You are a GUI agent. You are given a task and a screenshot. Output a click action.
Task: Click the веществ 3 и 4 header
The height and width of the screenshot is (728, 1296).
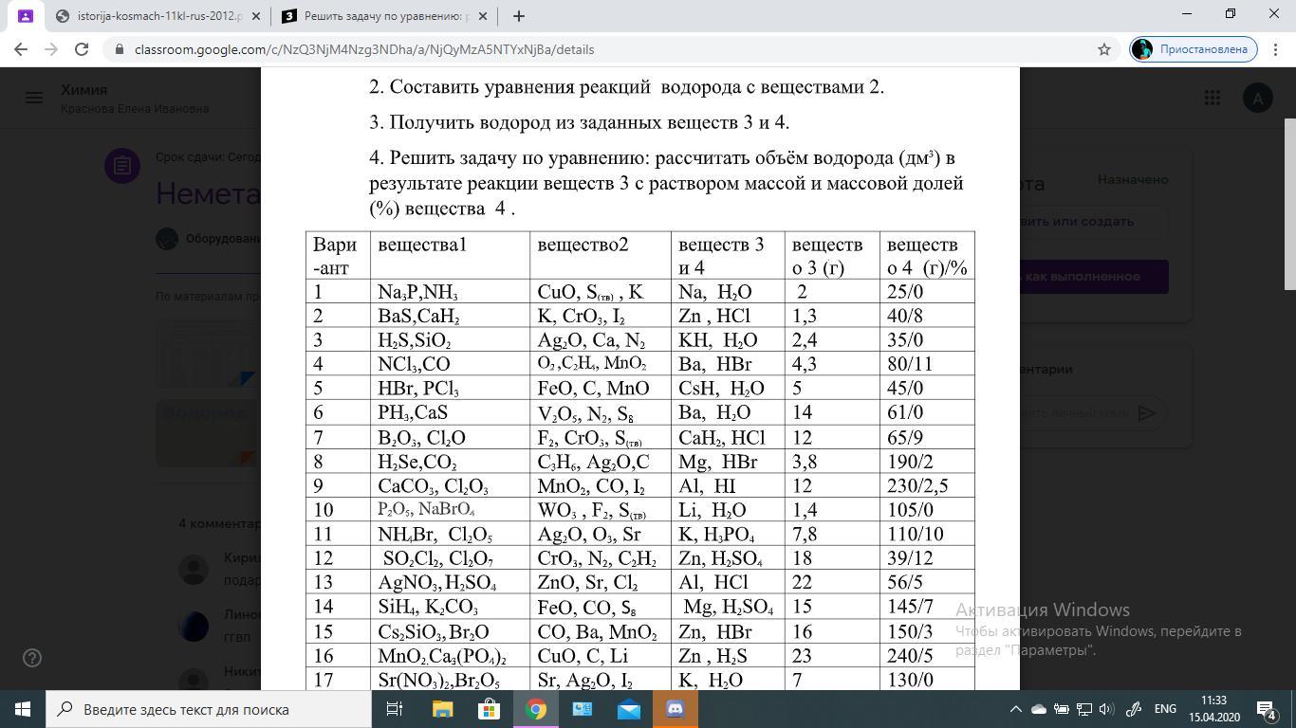(728, 256)
